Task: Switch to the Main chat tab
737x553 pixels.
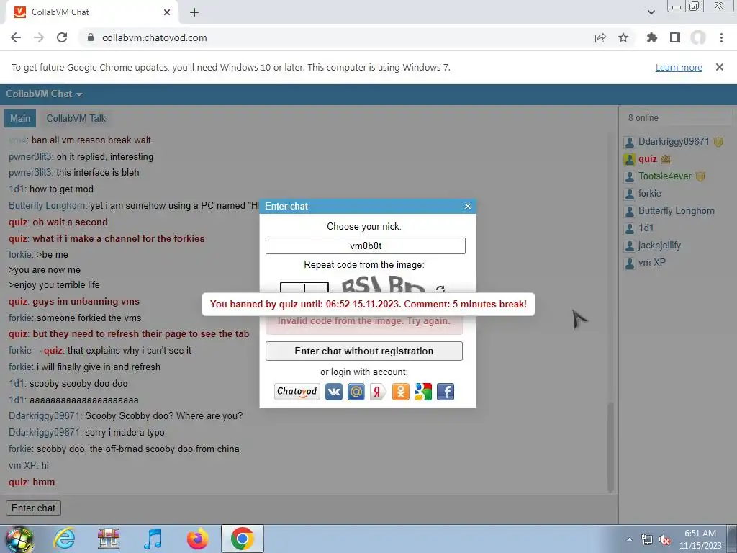Action: coord(20,119)
